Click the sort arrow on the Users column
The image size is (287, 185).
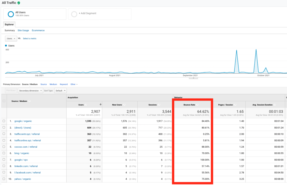(100, 105)
